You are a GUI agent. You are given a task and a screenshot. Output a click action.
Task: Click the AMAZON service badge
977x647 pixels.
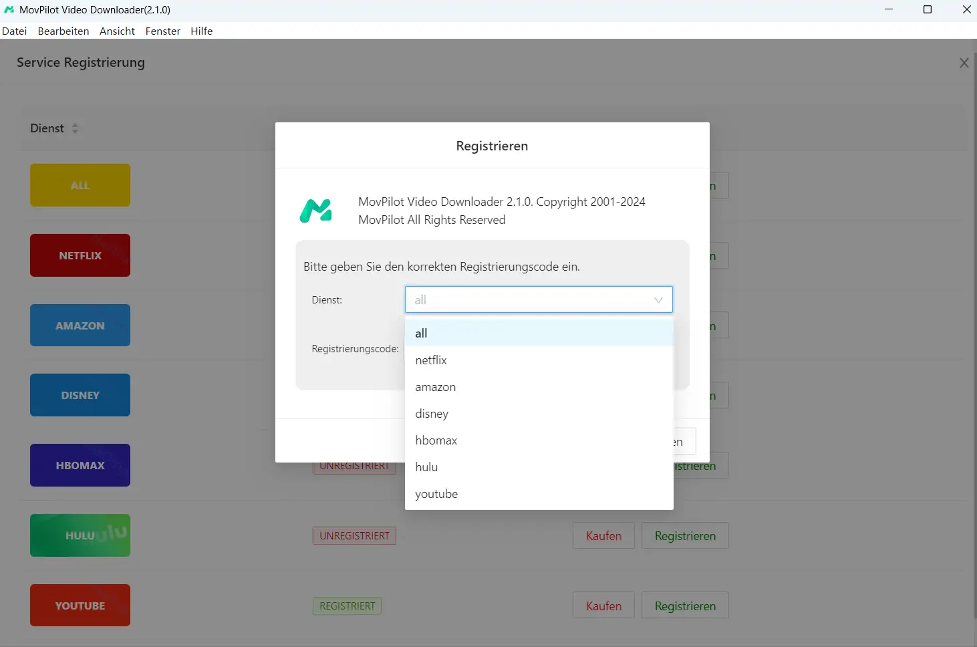[x=80, y=326]
